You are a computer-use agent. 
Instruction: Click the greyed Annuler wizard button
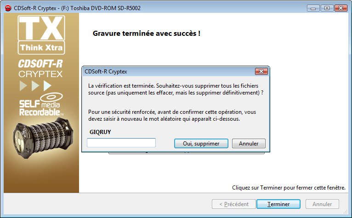[x=322, y=204]
